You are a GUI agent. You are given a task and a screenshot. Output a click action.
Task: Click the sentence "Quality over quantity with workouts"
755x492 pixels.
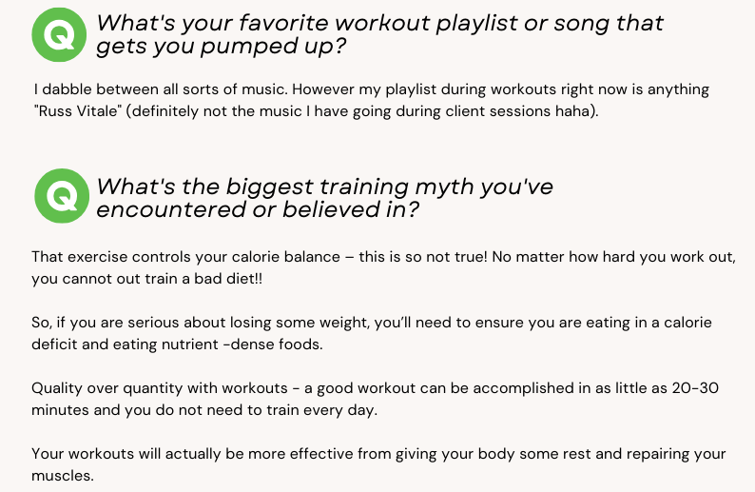(x=160, y=388)
